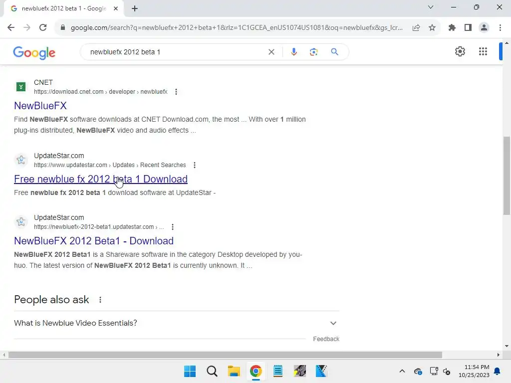511x383 pixels.
Task: Click the vertical page scrollbar thumb
Action: [507, 176]
